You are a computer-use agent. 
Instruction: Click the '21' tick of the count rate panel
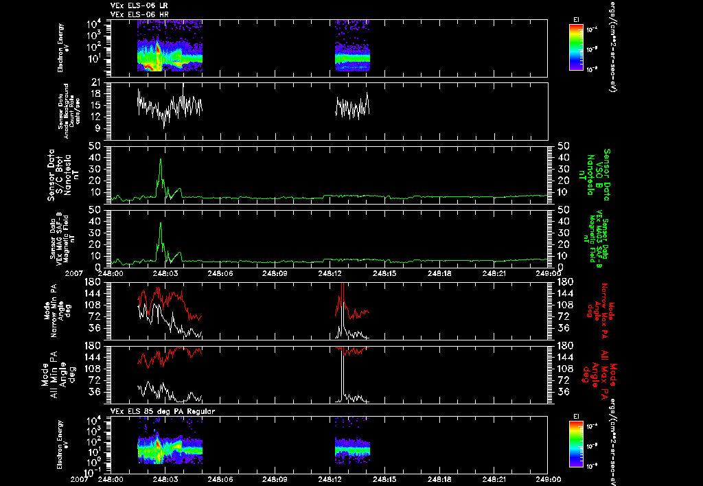click(x=96, y=82)
